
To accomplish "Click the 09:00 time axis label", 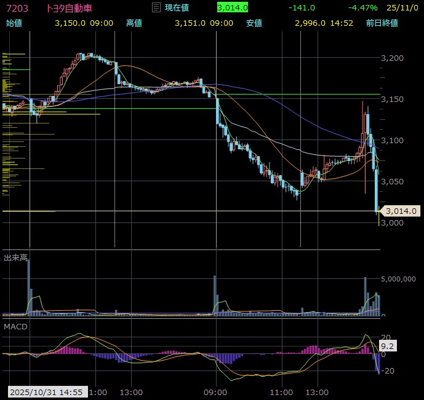I will click(x=215, y=391).
